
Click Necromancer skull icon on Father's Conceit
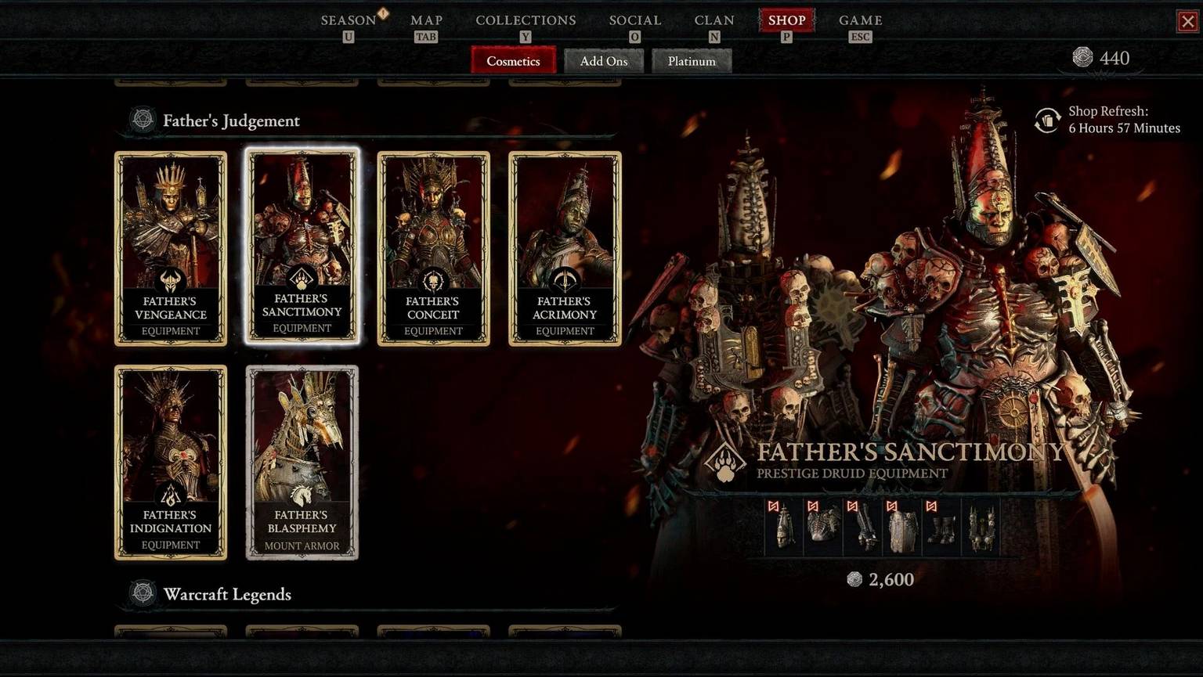(x=433, y=279)
